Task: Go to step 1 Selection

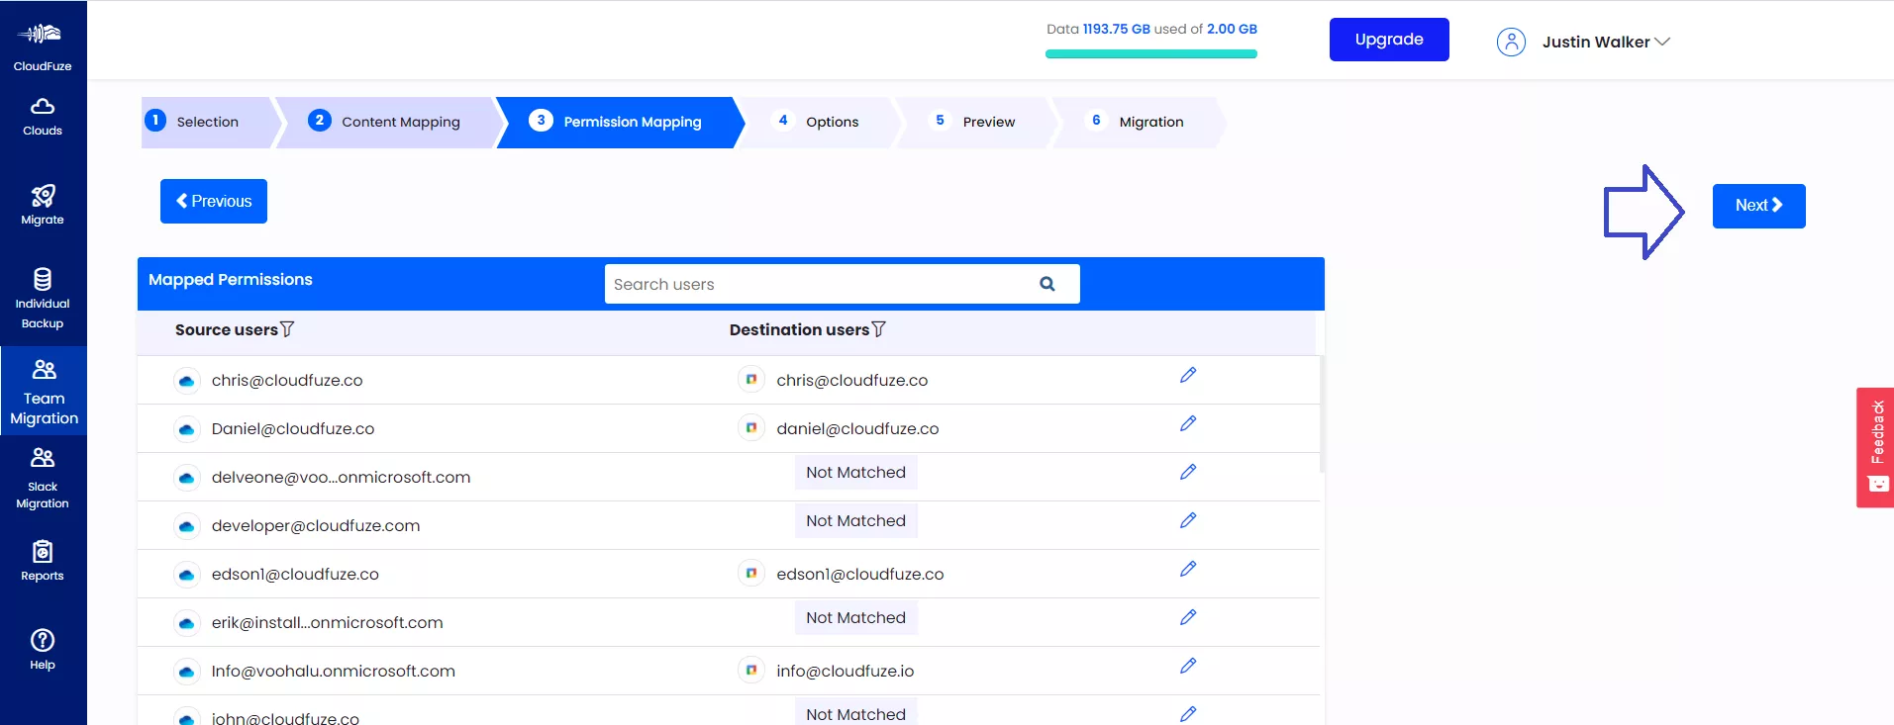Action: (x=207, y=123)
